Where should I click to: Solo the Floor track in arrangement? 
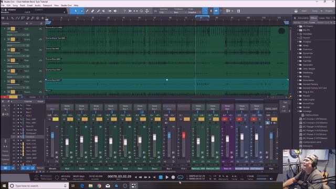(x=13, y=81)
